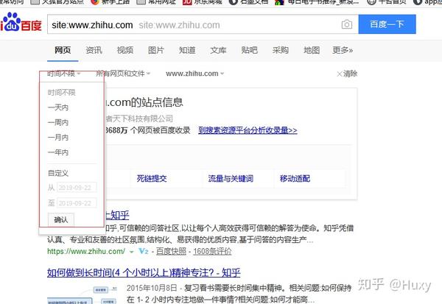Switch to the 知道 tab
Screen dimensions: 442x304
(187, 50)
